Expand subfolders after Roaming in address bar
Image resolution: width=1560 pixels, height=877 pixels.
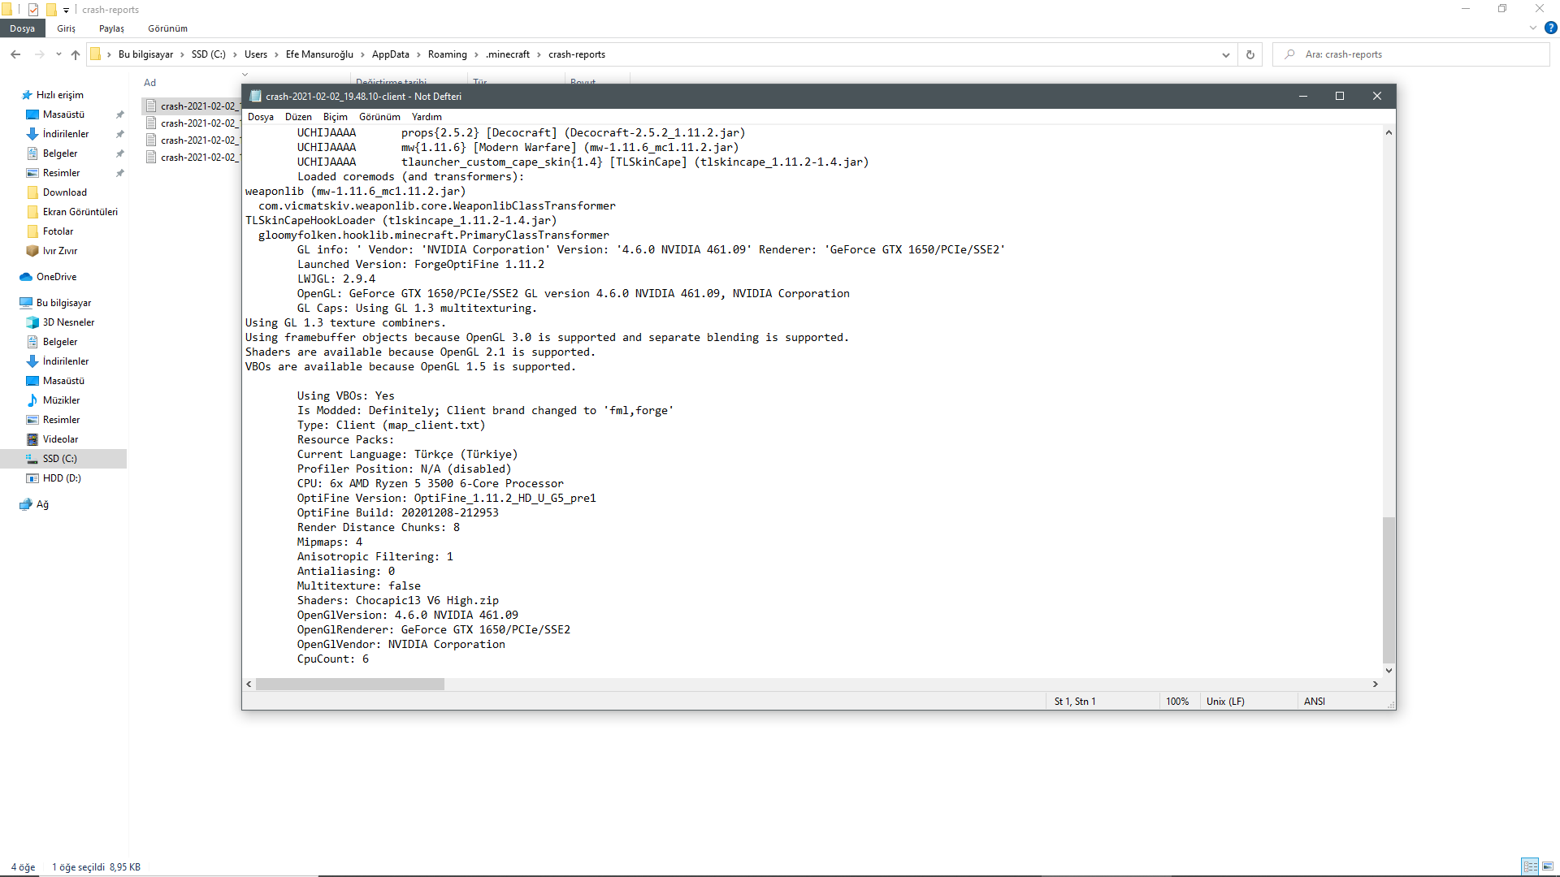(x=476, y=54)
